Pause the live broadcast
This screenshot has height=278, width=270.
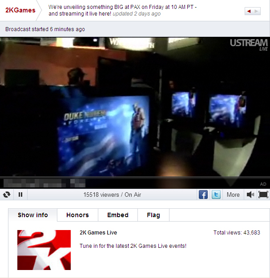(x=20, y=195)
